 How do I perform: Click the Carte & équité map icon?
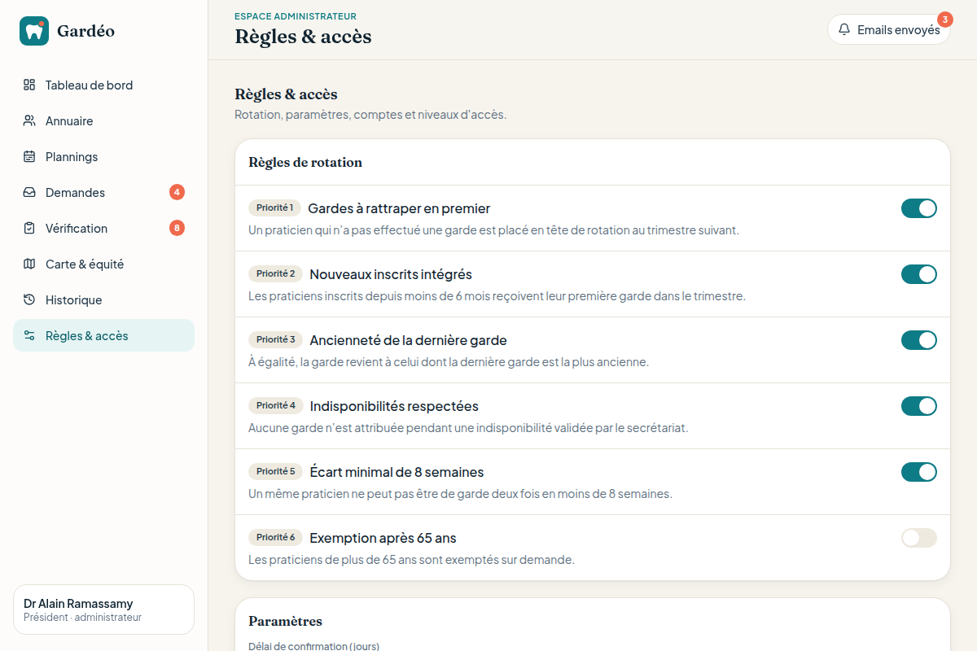(x=29, y=264)
